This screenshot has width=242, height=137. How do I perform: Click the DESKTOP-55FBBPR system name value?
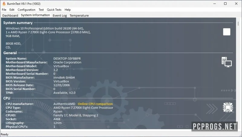tap(67, 58)
